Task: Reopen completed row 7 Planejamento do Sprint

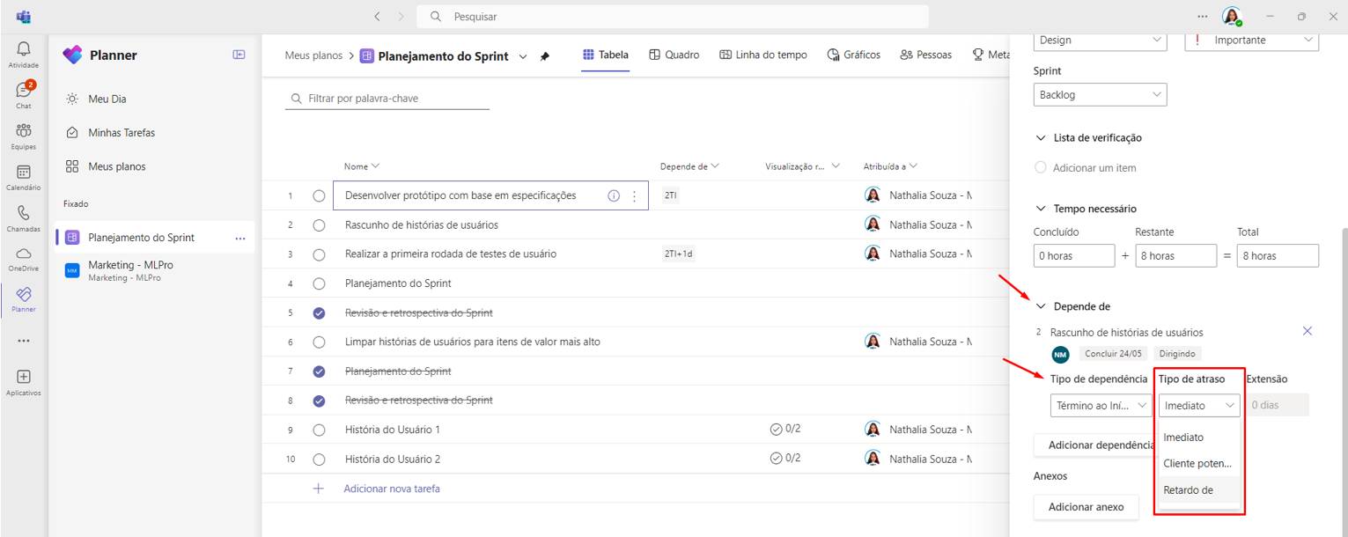Action: click(x=319, y=371)
